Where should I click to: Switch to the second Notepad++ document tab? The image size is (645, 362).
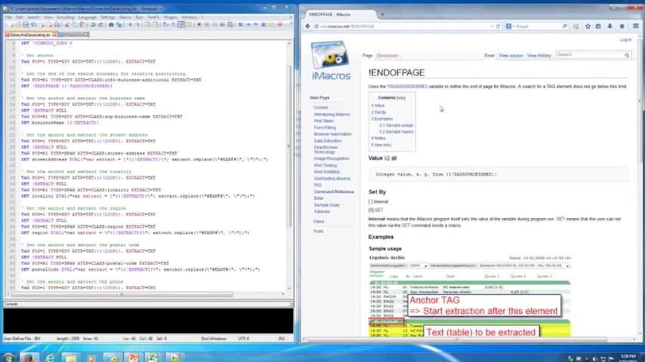click(x=73, y=35)
